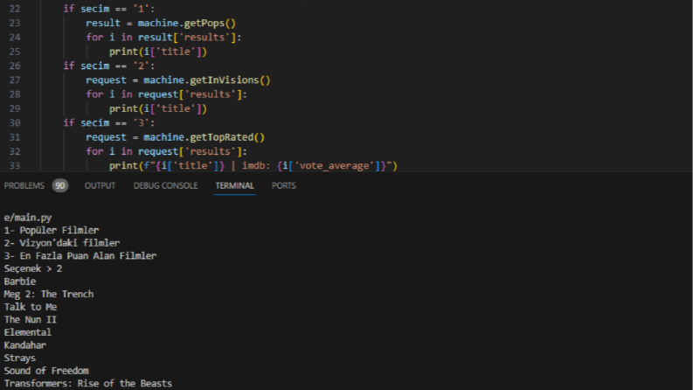Open the DEBUG CONSOLE tab

click(x=165, y=185)
